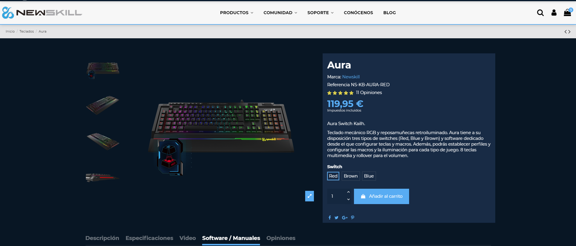Add to cart with Añadir al carrito
The height and width of the screenshot is (246, 576).
pos(381,196)
